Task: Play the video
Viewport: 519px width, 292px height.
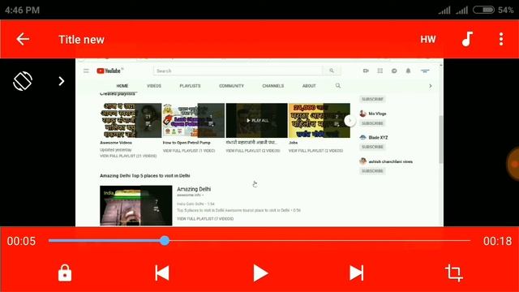Action: click(x=260, y=273)
